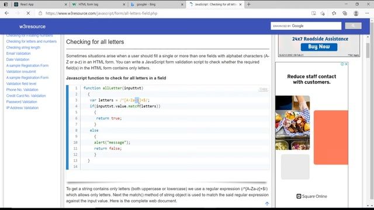374x210 pixels.
Task: Click the Buy Now ad button
Action: (319, 47)
